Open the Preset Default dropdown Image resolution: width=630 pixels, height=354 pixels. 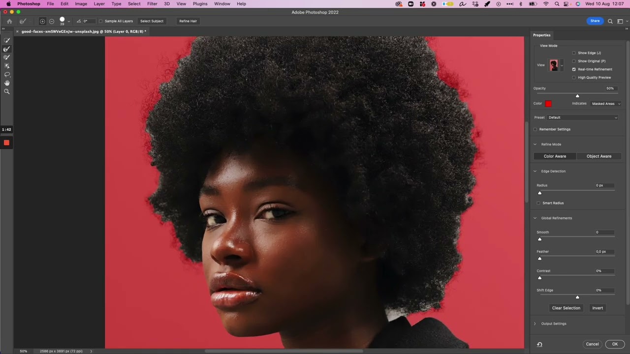(583, 118)
